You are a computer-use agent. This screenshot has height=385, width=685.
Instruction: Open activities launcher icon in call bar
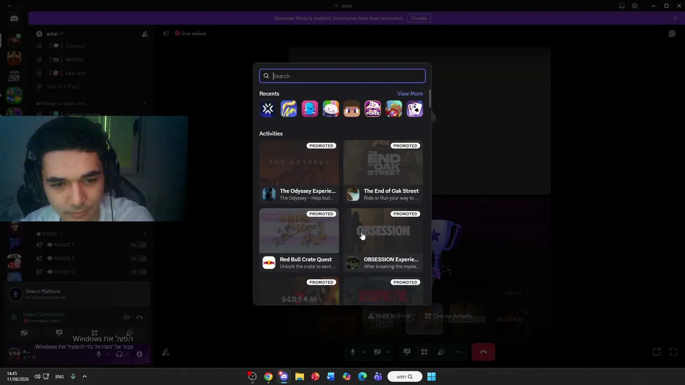click(x=424, y=352)
